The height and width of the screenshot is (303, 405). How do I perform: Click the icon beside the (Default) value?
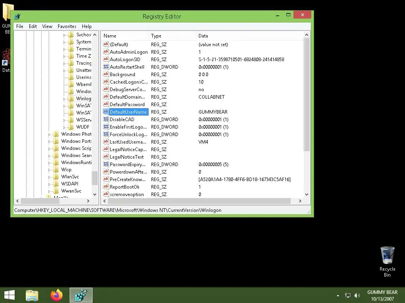coord(106,44)
